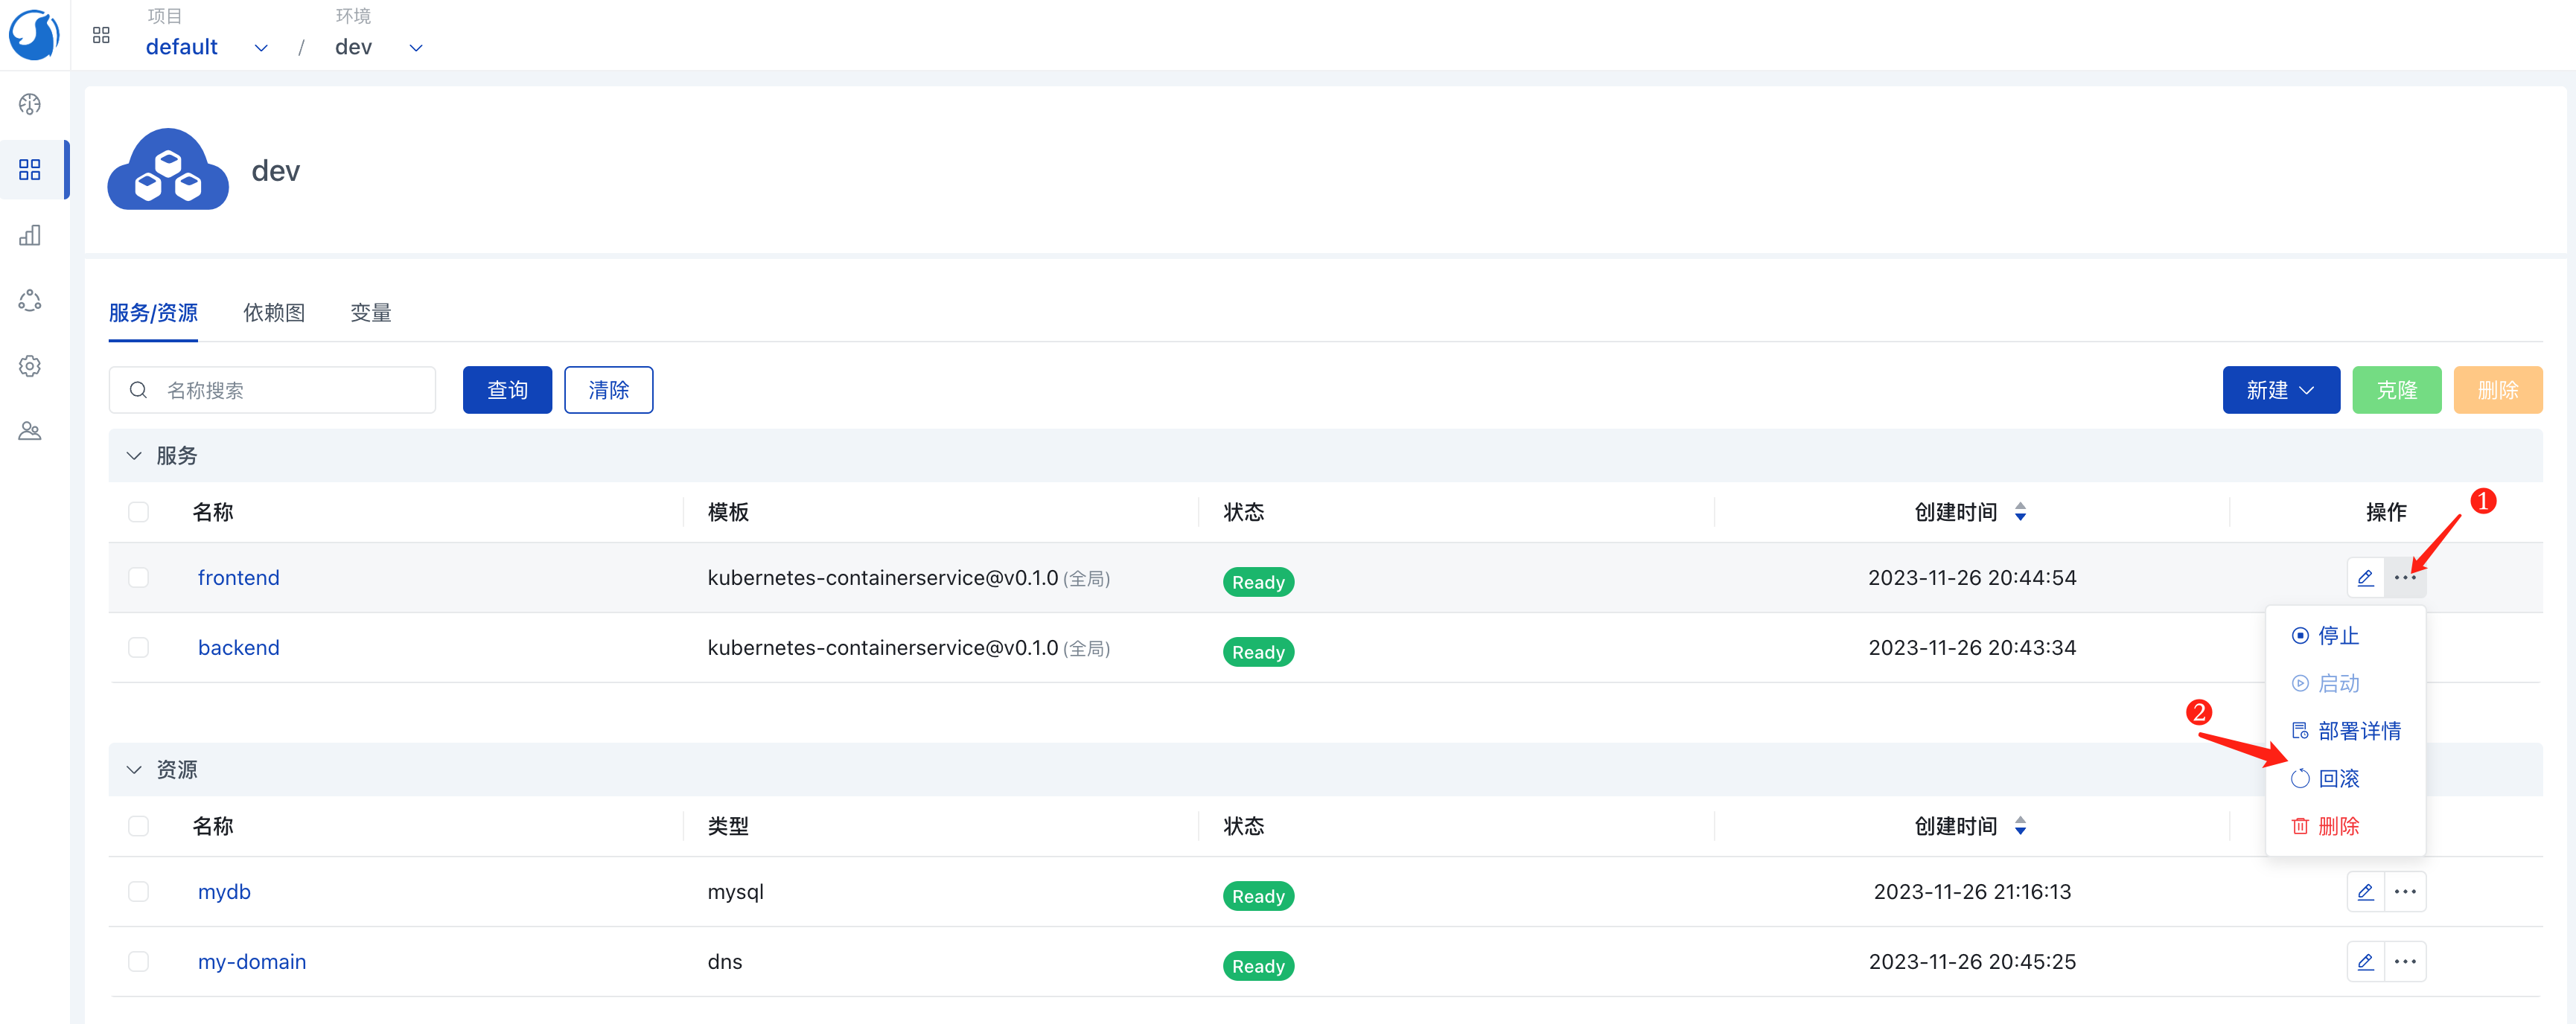Open more actions for my-domain resource
The image size is (2576, 1024).
point(2405,962)
